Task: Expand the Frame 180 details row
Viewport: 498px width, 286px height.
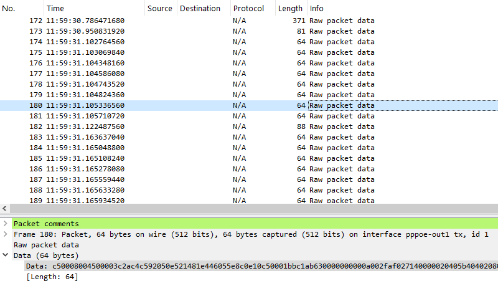Action: click(5, 234)
